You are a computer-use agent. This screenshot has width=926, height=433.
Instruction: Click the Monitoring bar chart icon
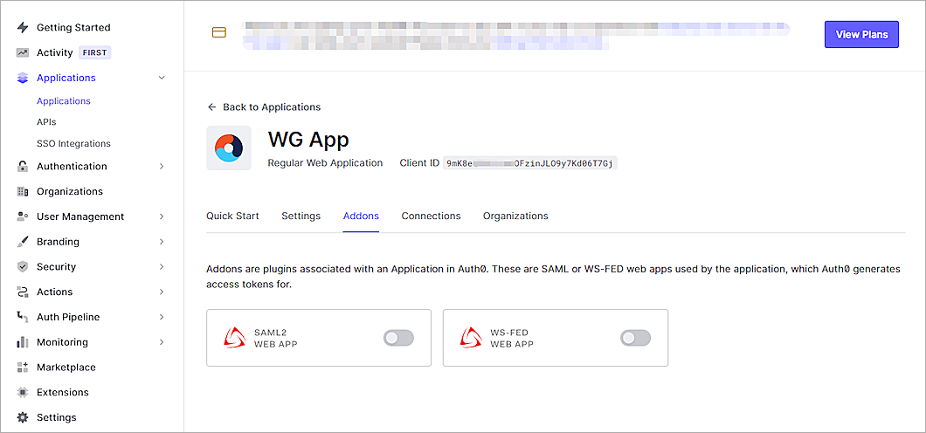[23, 342]
